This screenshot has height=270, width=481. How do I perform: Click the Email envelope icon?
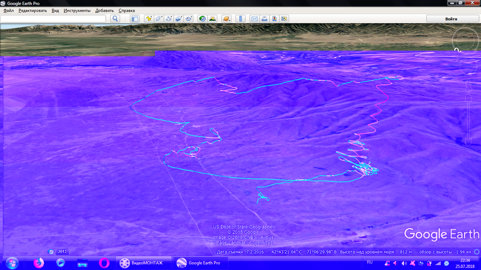tap(254, 19)
